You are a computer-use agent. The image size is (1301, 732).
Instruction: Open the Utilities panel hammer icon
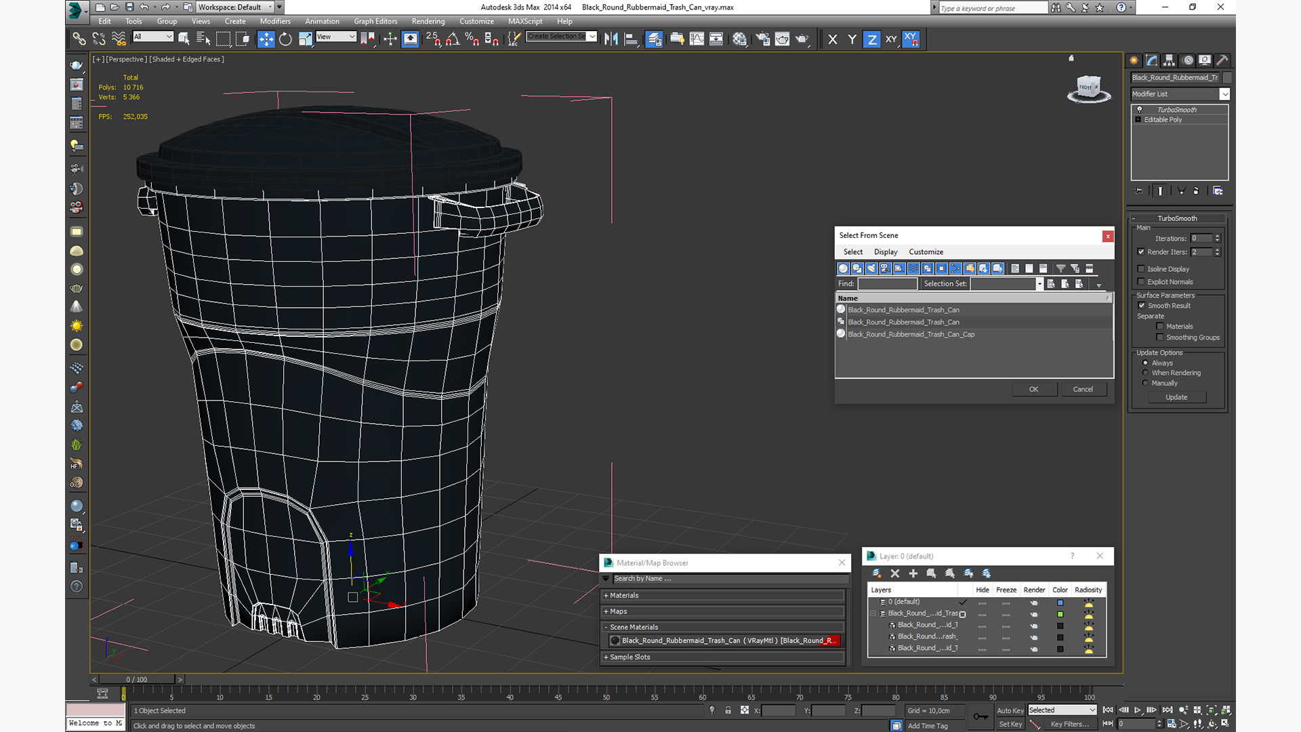click(1222, 60)
